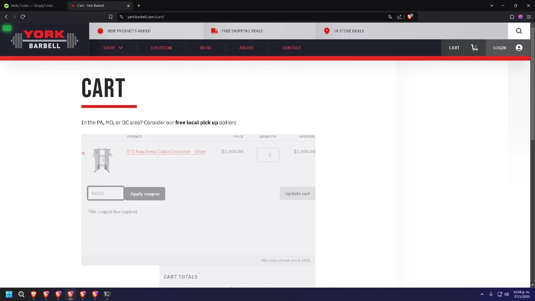Click 'This coupon has expired.' message
Screen dimensions: 535x301
(x=113, y=211)
